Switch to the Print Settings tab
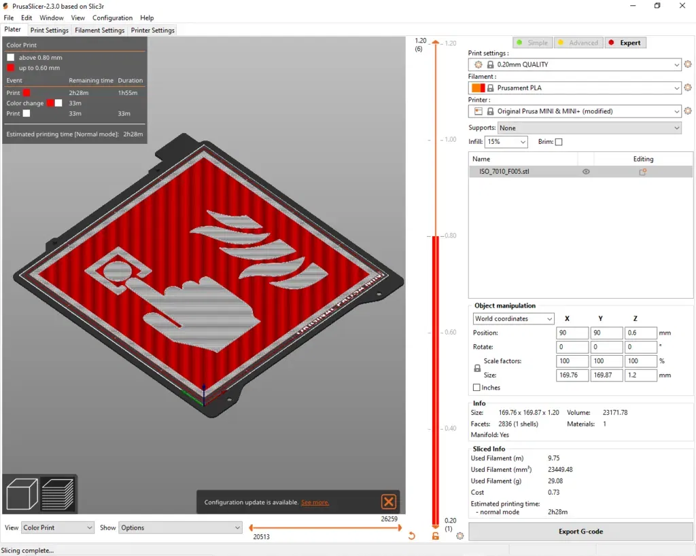 pyautogui.click(x=49, y=30)
